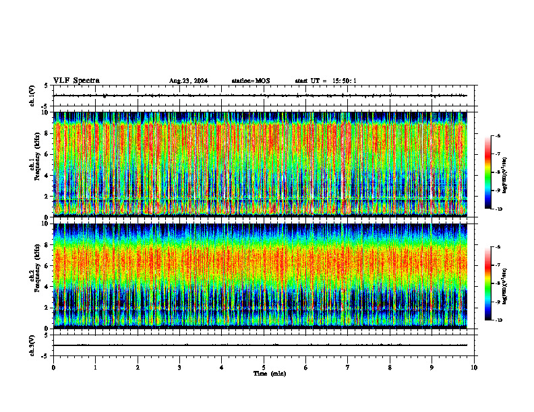Viewport: 534px width, 412px height.
Task: Click time axis tick label '5'
Action: [264, 368]
